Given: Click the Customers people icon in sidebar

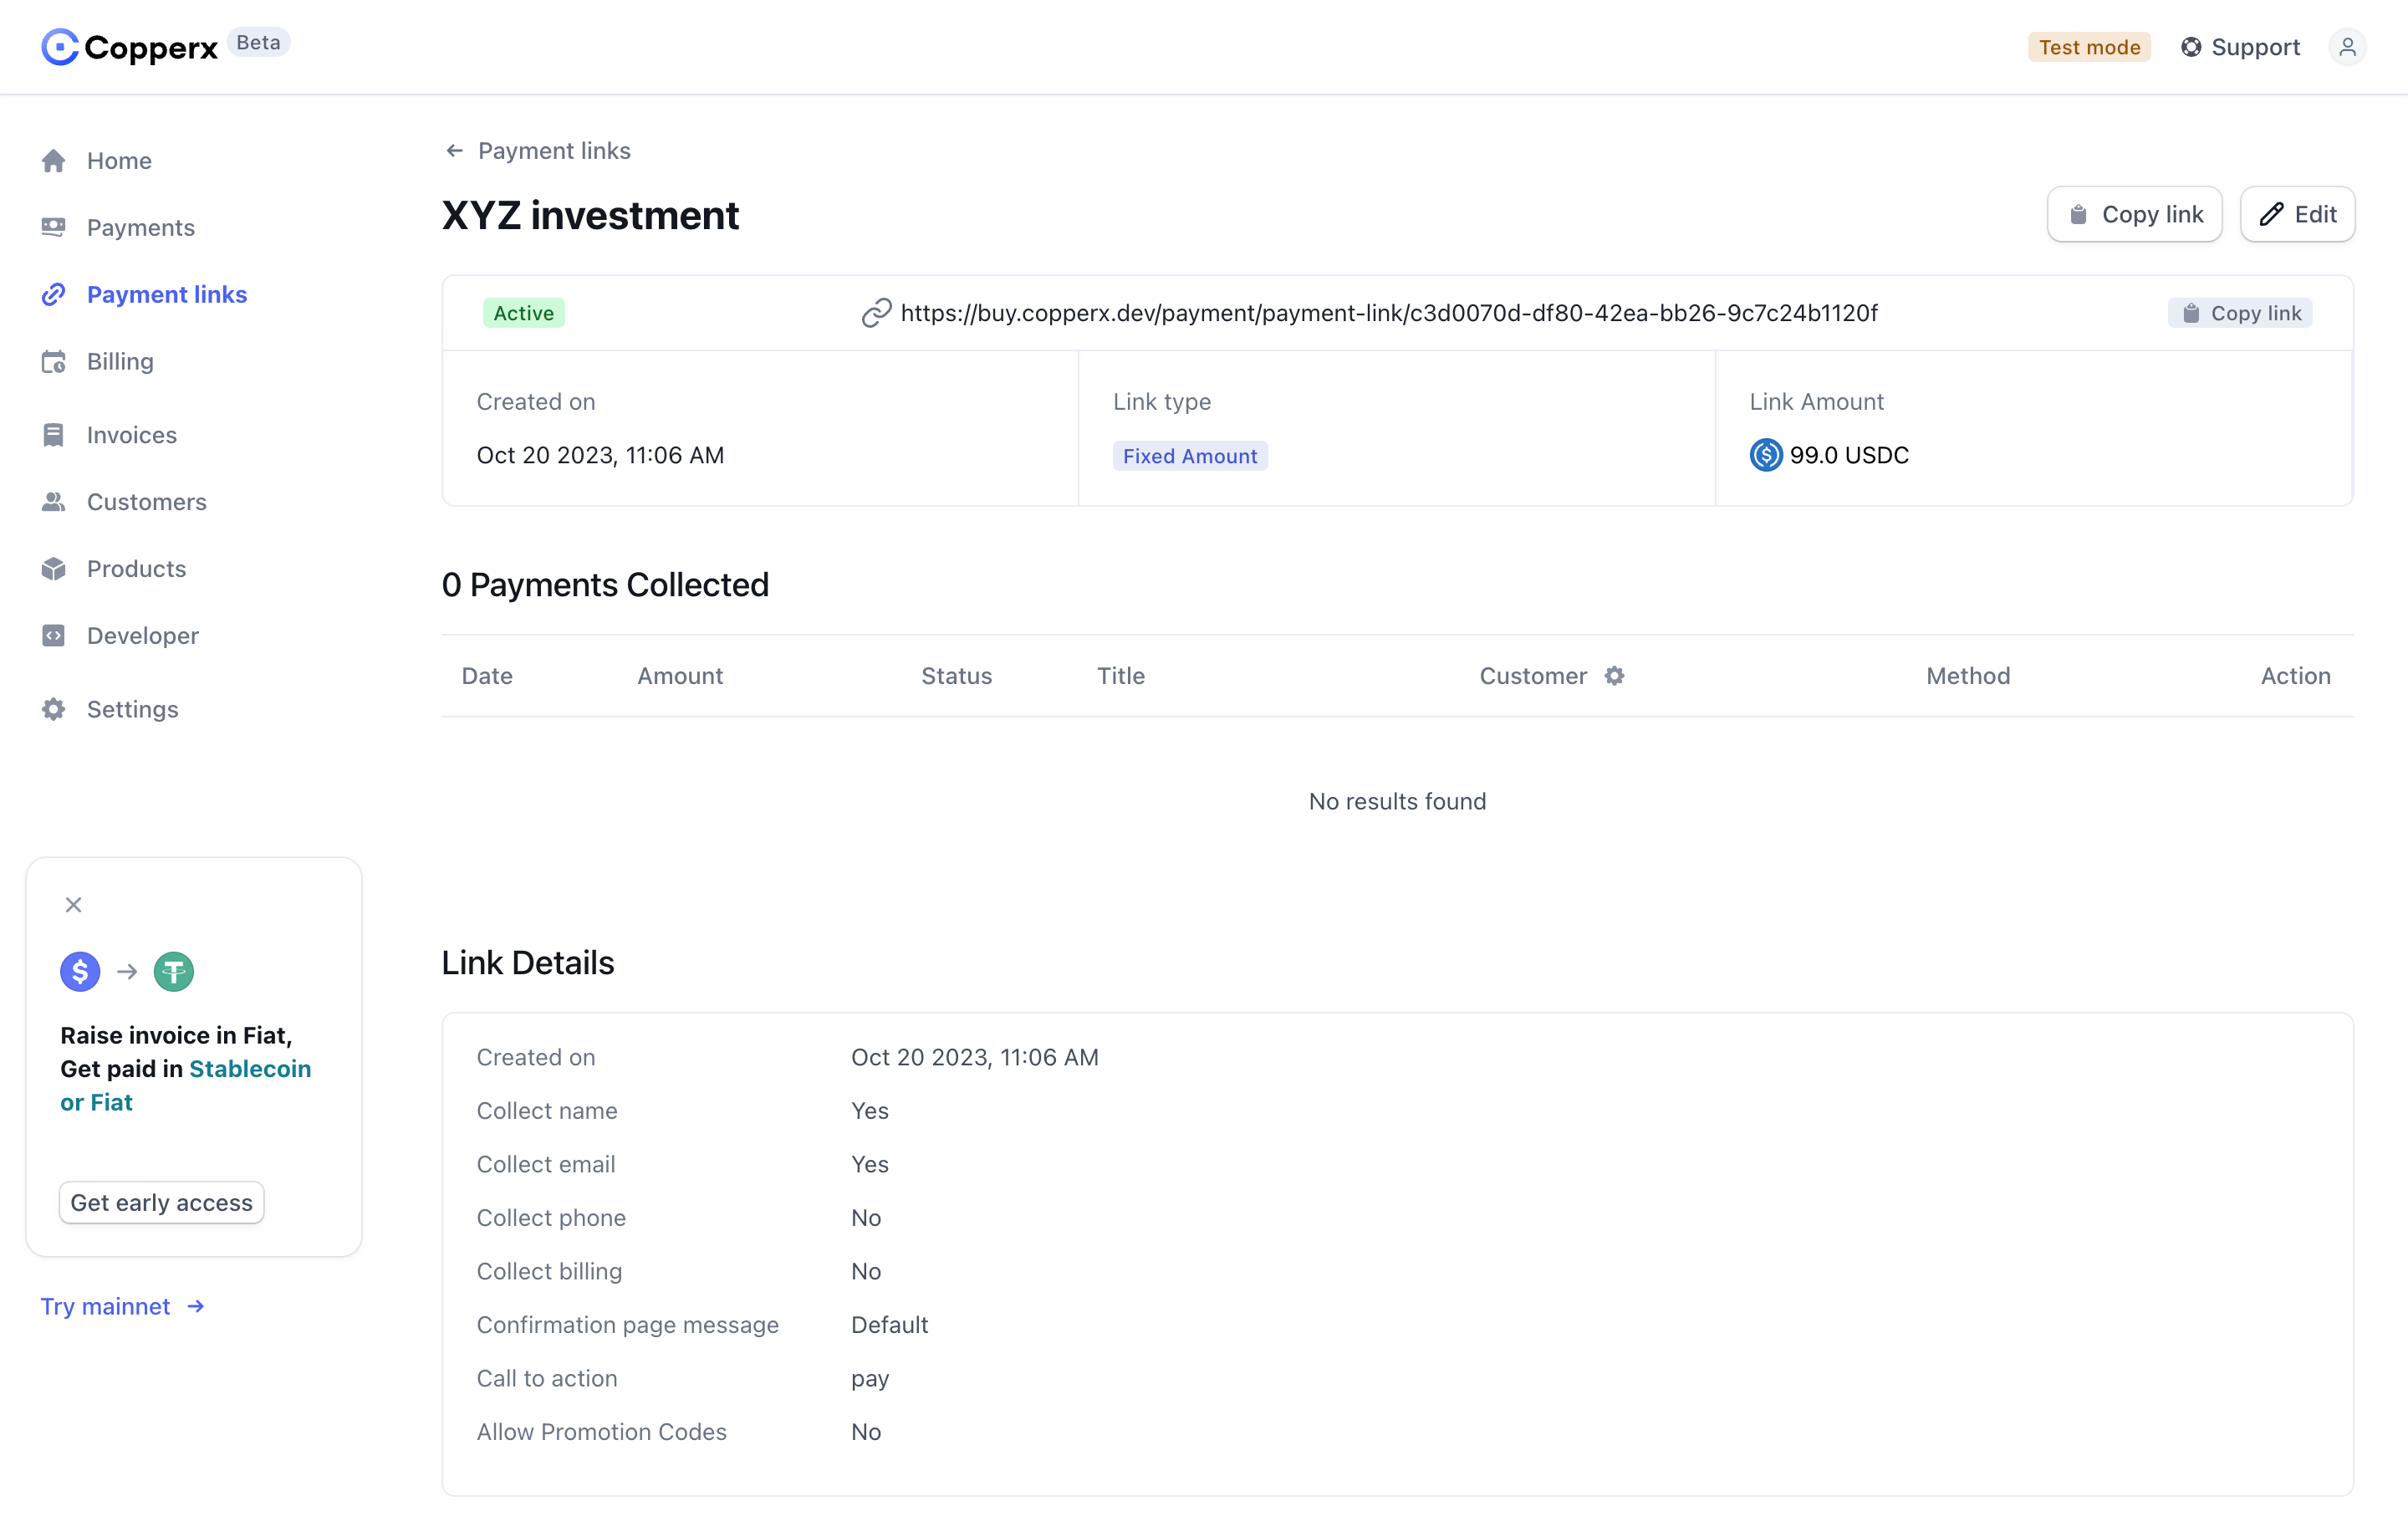Looking at the screenshot, I should [54, 502].
